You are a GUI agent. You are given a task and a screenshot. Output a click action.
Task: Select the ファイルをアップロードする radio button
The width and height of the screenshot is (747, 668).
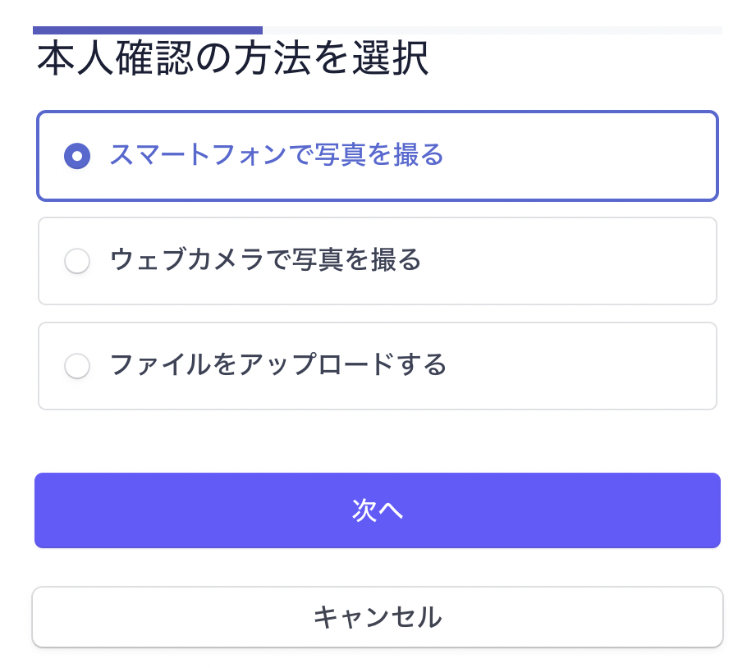(x=77, y=365)
